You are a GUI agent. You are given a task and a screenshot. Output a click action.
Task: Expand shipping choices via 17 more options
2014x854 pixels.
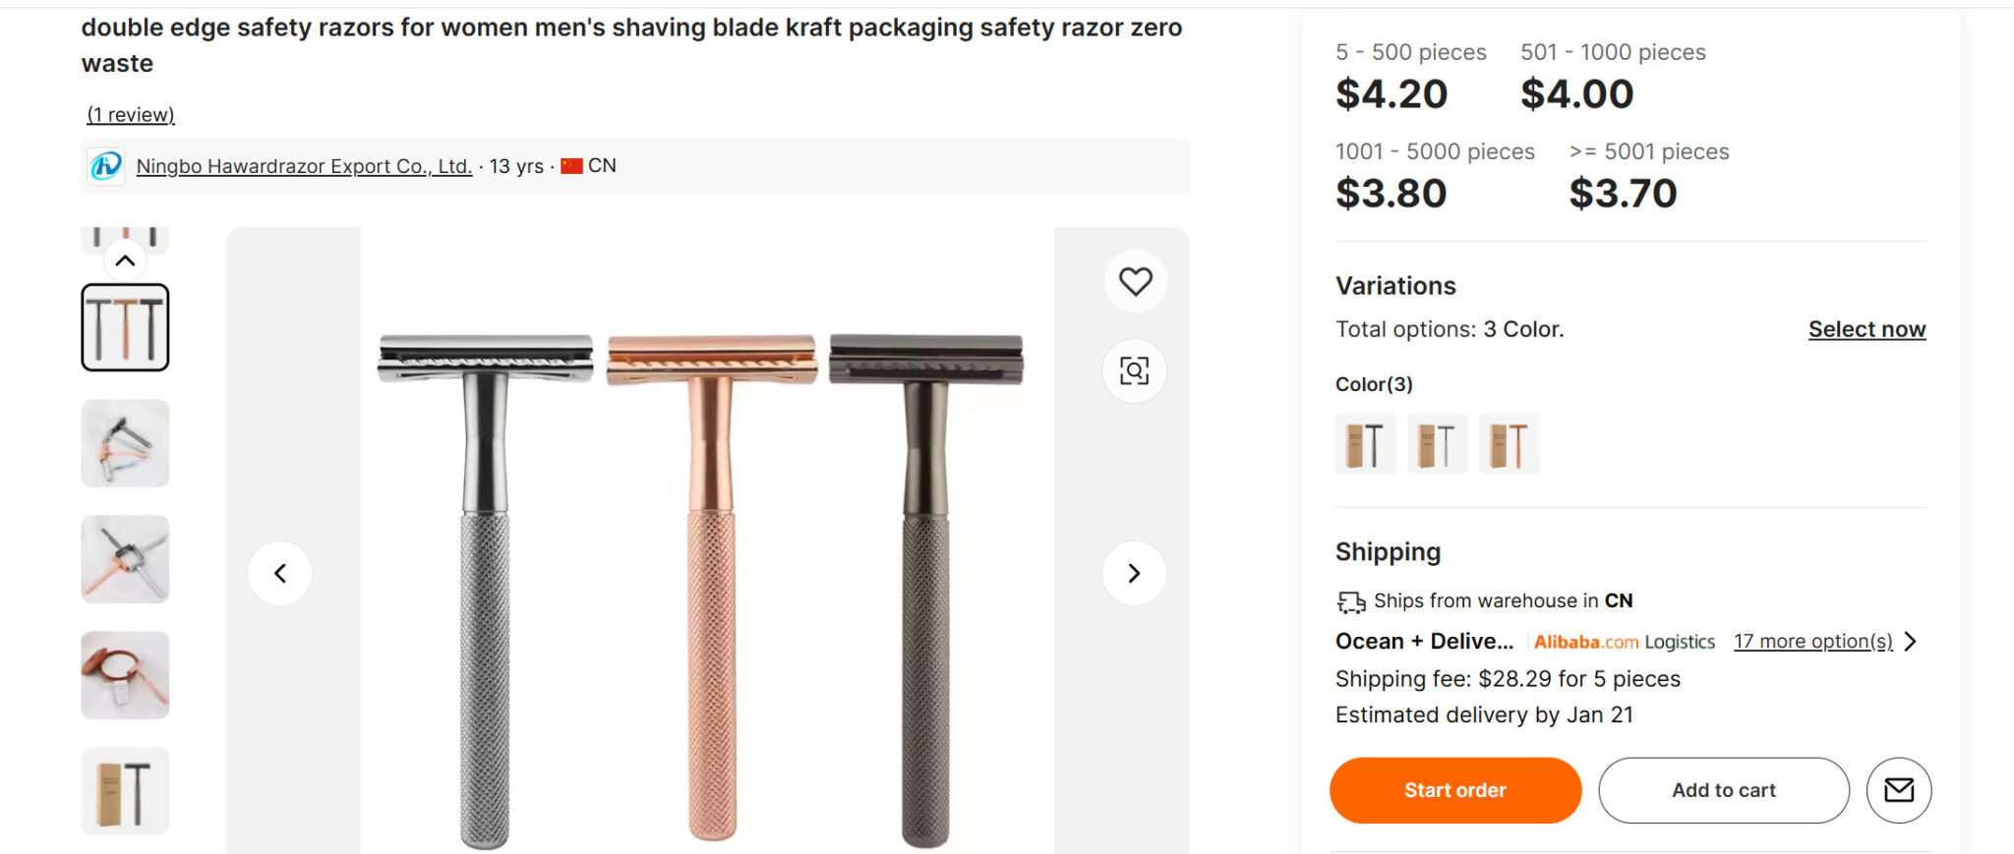1812,641
